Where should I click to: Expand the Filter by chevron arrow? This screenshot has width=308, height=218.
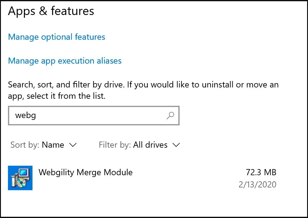[176, 145]
